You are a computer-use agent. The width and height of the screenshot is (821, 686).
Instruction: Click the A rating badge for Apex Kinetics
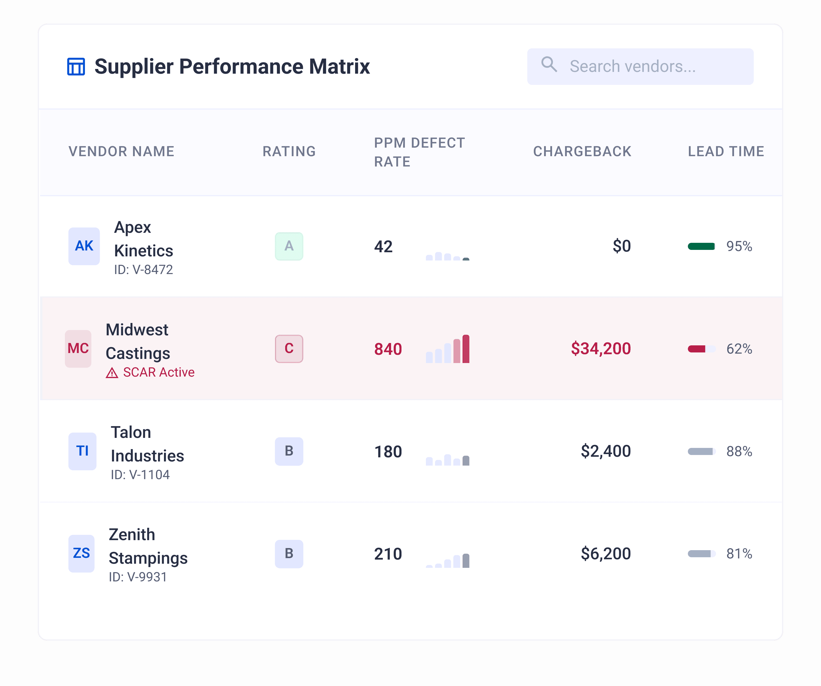click(289, 246)
